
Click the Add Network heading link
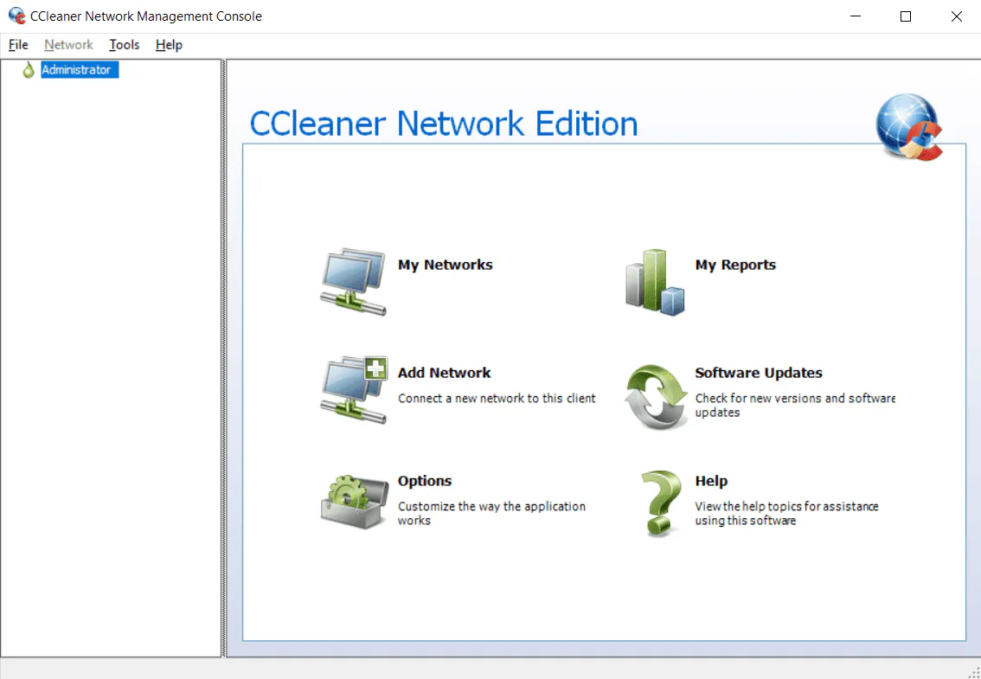[x=444, y=372]
